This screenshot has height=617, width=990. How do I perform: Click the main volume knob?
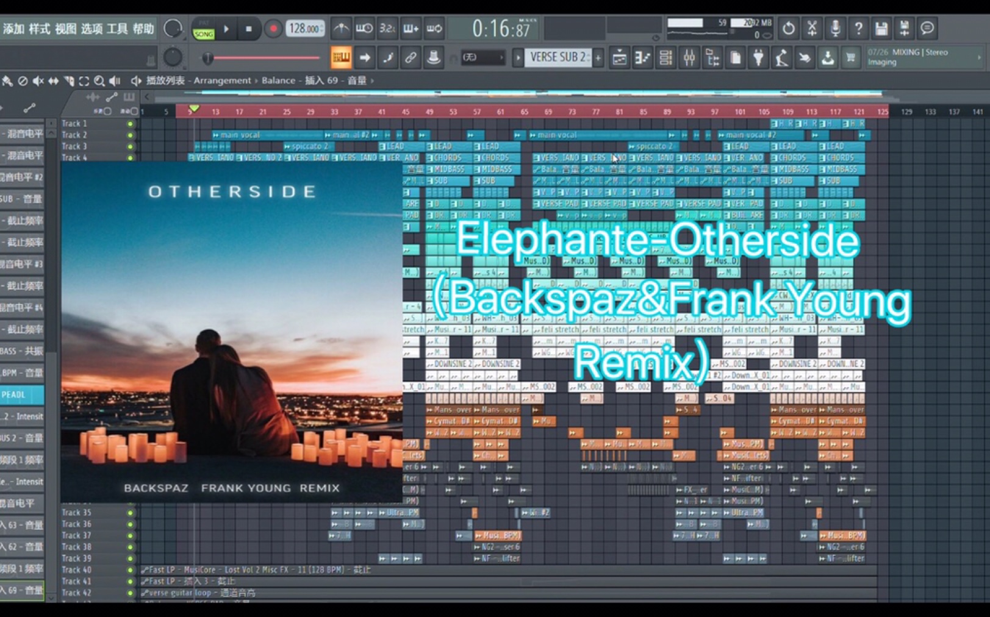click(173, 29)
